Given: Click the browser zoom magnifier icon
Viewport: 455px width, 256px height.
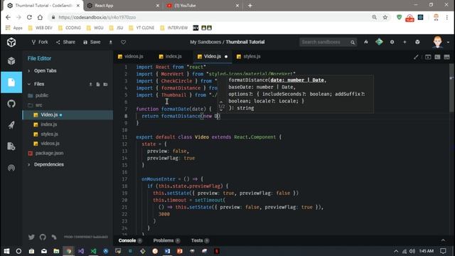Looking at the screenshot, I should click(375, 17).
